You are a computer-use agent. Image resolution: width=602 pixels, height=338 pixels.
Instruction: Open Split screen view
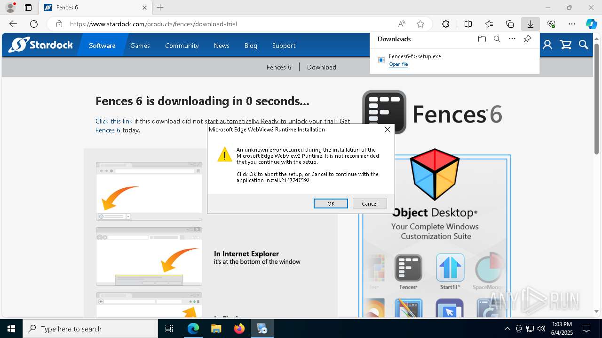tap(468, 24)
